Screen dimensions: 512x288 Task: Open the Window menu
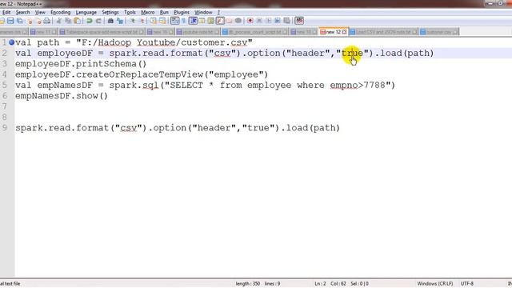coord(203,13)
